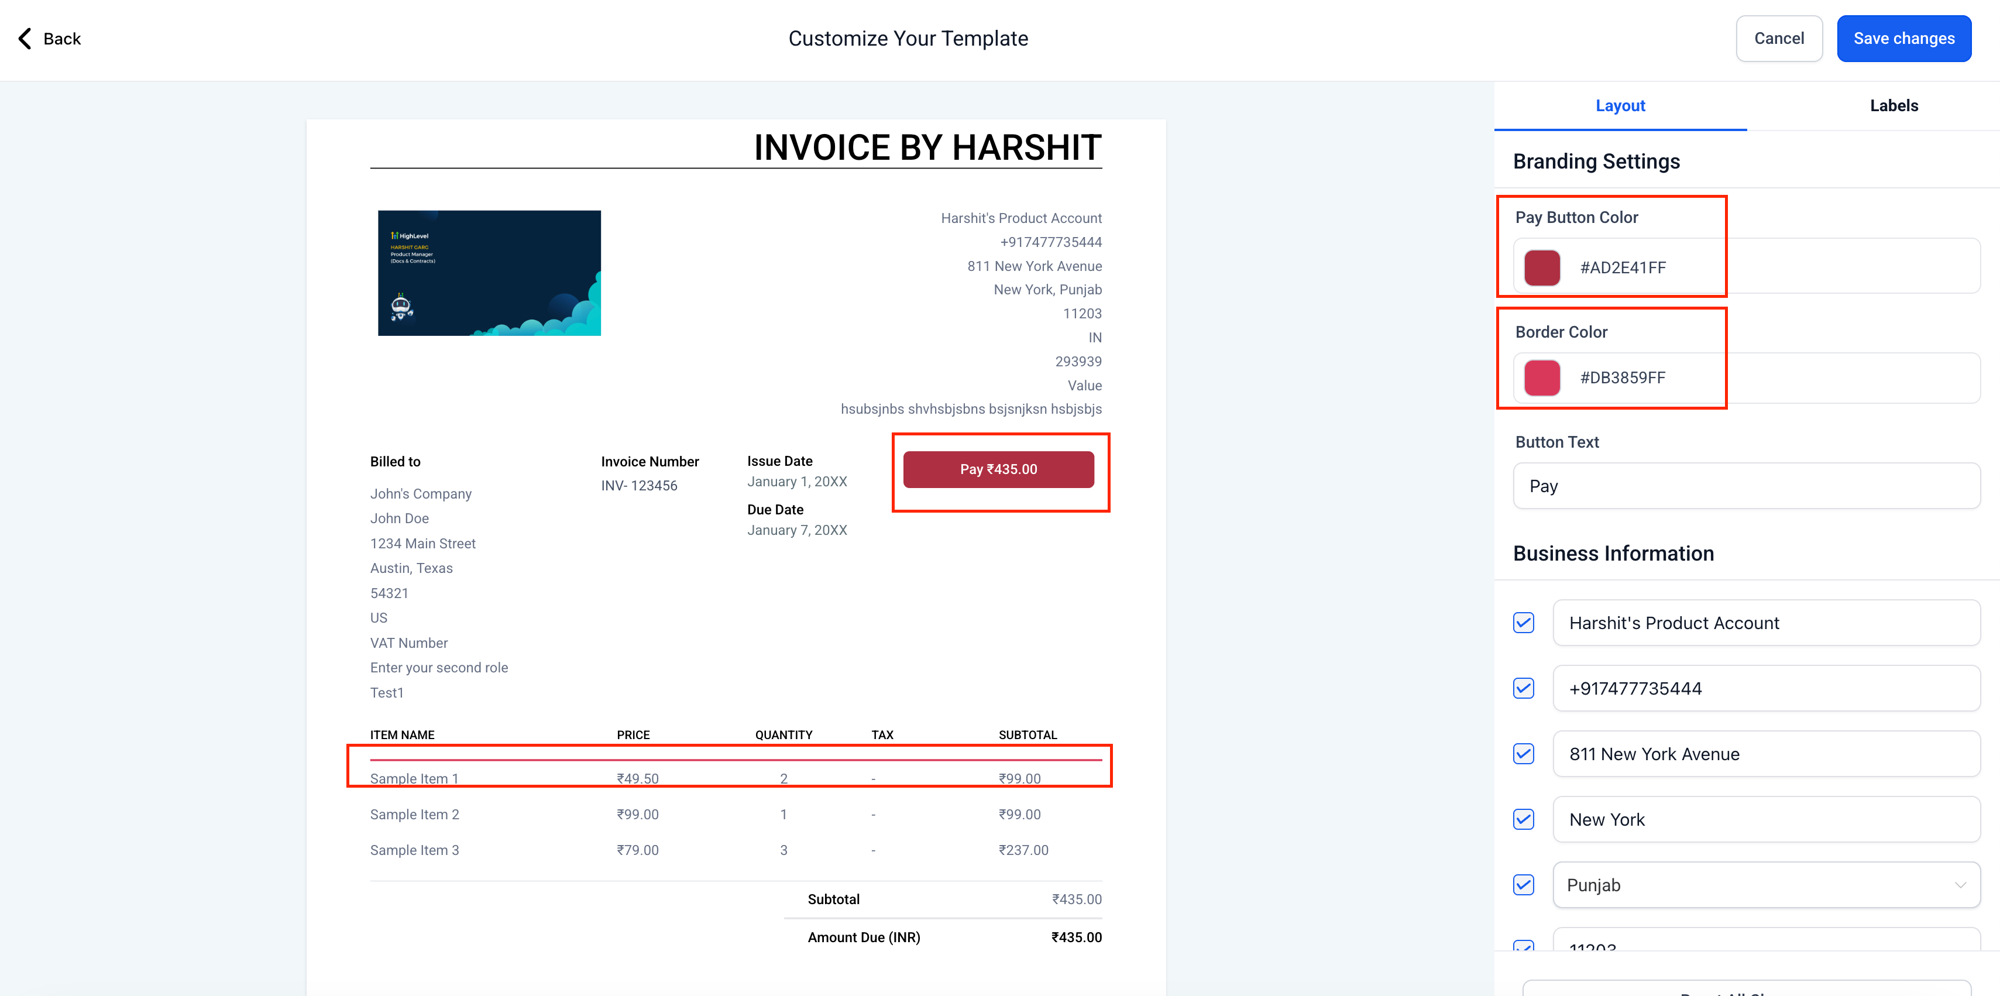The height and width of the screenshot is (996, 2000).
Task: Open the Border Color swatch
Action: (1541, 377)
